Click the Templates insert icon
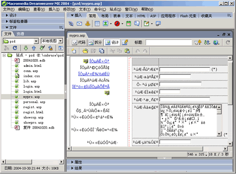This screenshot has height=174, width=236. click(x=146, y=24)
